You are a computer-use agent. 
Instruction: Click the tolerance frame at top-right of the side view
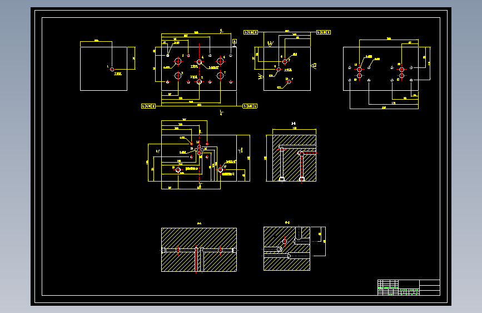pyautogui.click(x=324, y=32)
